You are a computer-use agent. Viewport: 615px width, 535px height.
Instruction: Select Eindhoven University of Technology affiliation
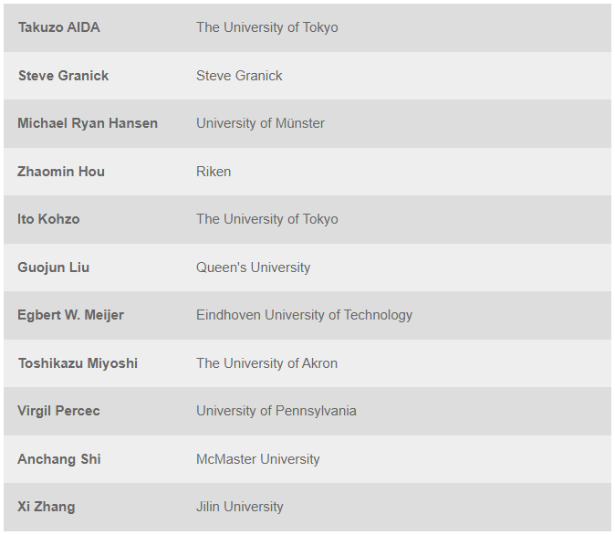304,315
